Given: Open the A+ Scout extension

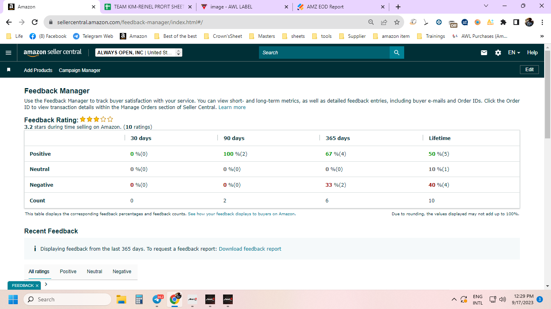Looking at the screenshot, I should (490, 23).
